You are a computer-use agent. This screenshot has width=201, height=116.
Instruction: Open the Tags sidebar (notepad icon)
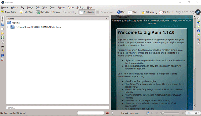click(2, 29)
